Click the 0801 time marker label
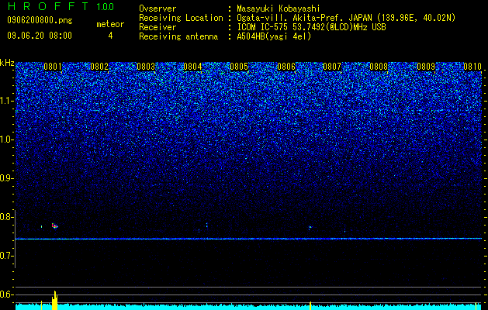 [x=53, y=67]
